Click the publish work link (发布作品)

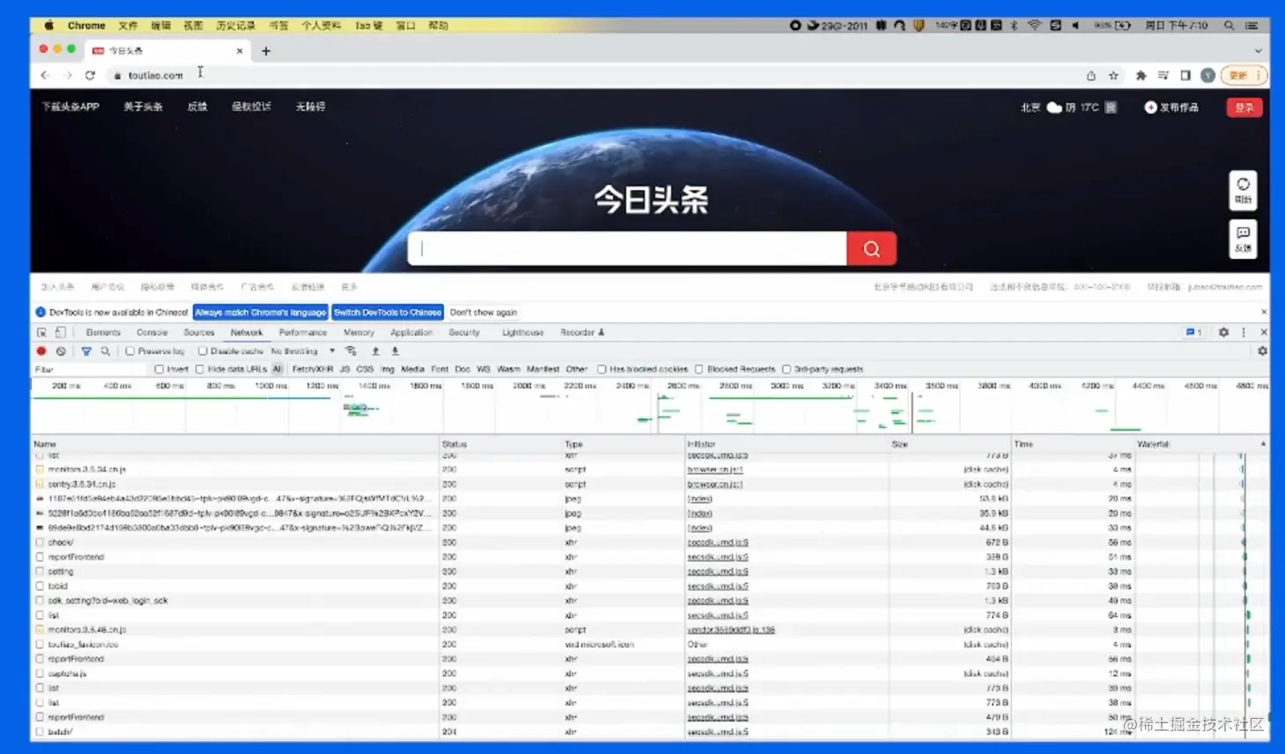click(1171, 107)
